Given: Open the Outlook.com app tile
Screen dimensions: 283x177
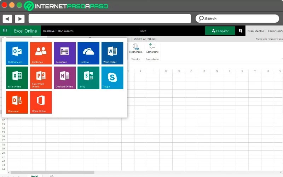Looking at the screenshot, I should [x=17, y=53].
